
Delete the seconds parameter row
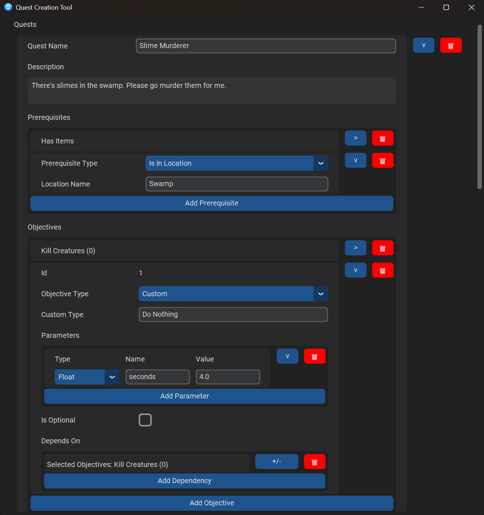pyautogui.click(x=314, y=356)
